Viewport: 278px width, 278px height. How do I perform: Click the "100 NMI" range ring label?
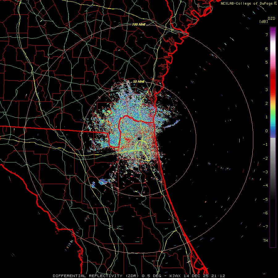tap(139, 24)
